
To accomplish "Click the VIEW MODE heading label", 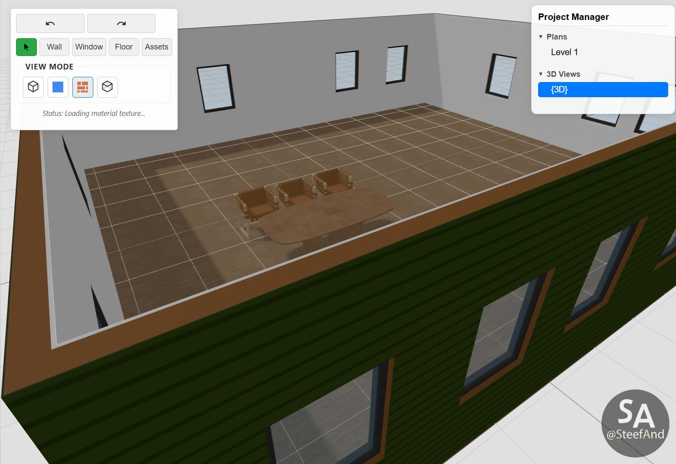I will [x=49, y=67].
